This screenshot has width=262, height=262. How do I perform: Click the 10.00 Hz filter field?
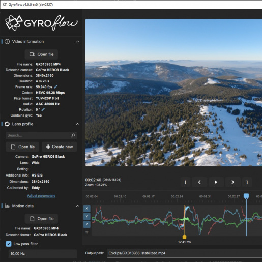pos(43,254)
